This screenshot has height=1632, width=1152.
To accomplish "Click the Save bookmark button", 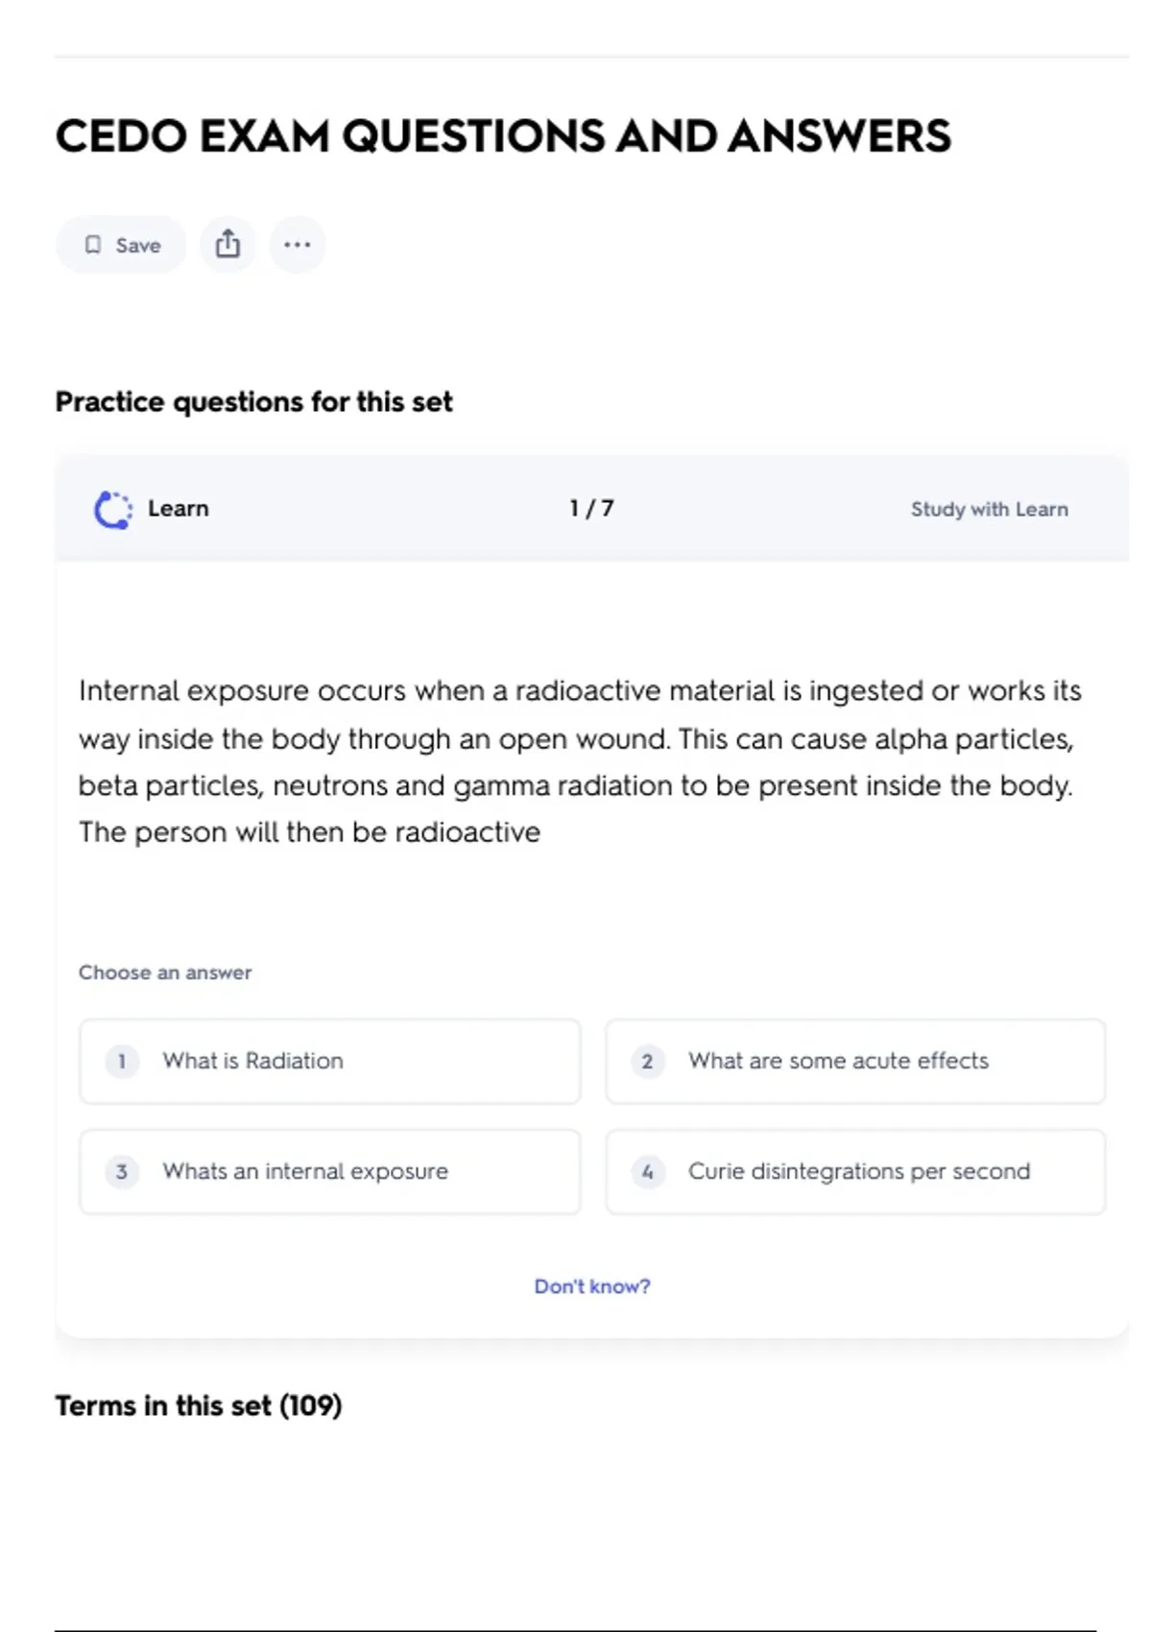I will coord(121,245).
